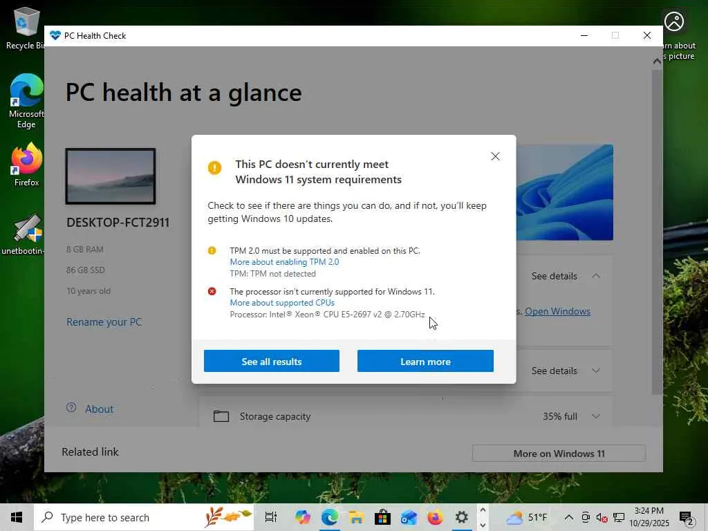
Task: Click the Meet Now tray icon
Action: point(585,517)
